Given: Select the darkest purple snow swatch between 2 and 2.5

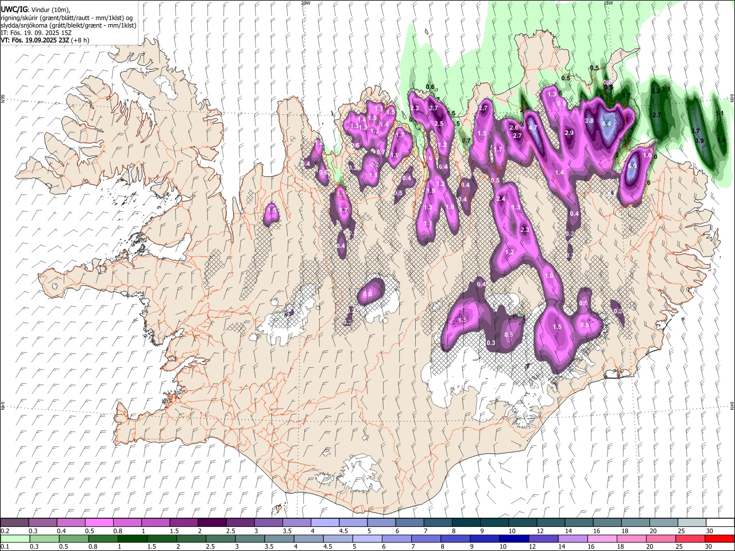Looking at the screenshot, I should tap(212, 523).
